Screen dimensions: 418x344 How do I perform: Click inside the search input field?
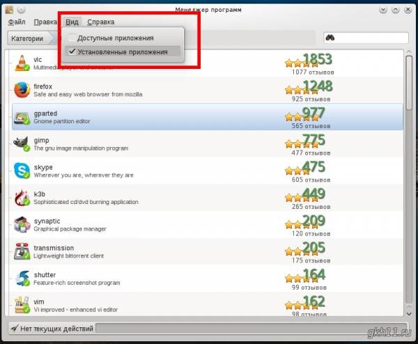click(x=366, y=38)
